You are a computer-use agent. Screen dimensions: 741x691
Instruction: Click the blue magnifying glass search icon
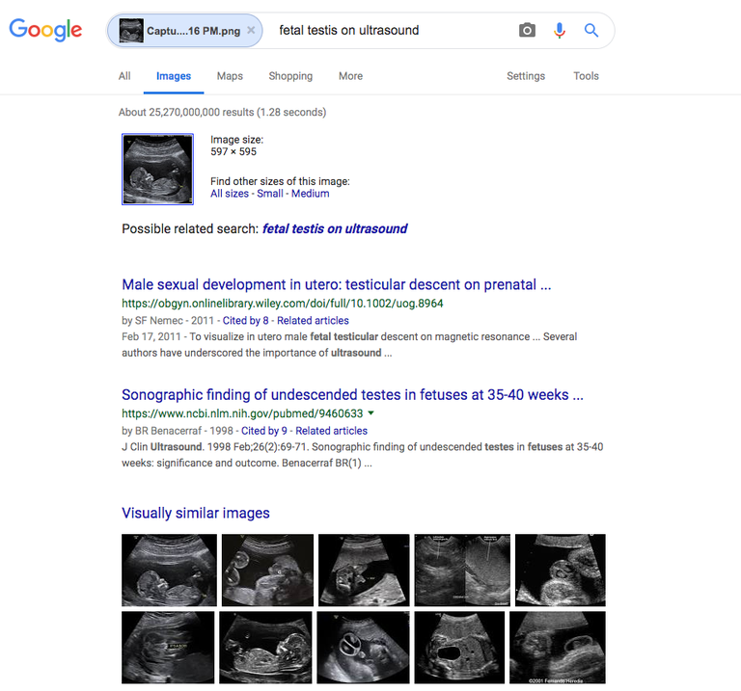591,31
